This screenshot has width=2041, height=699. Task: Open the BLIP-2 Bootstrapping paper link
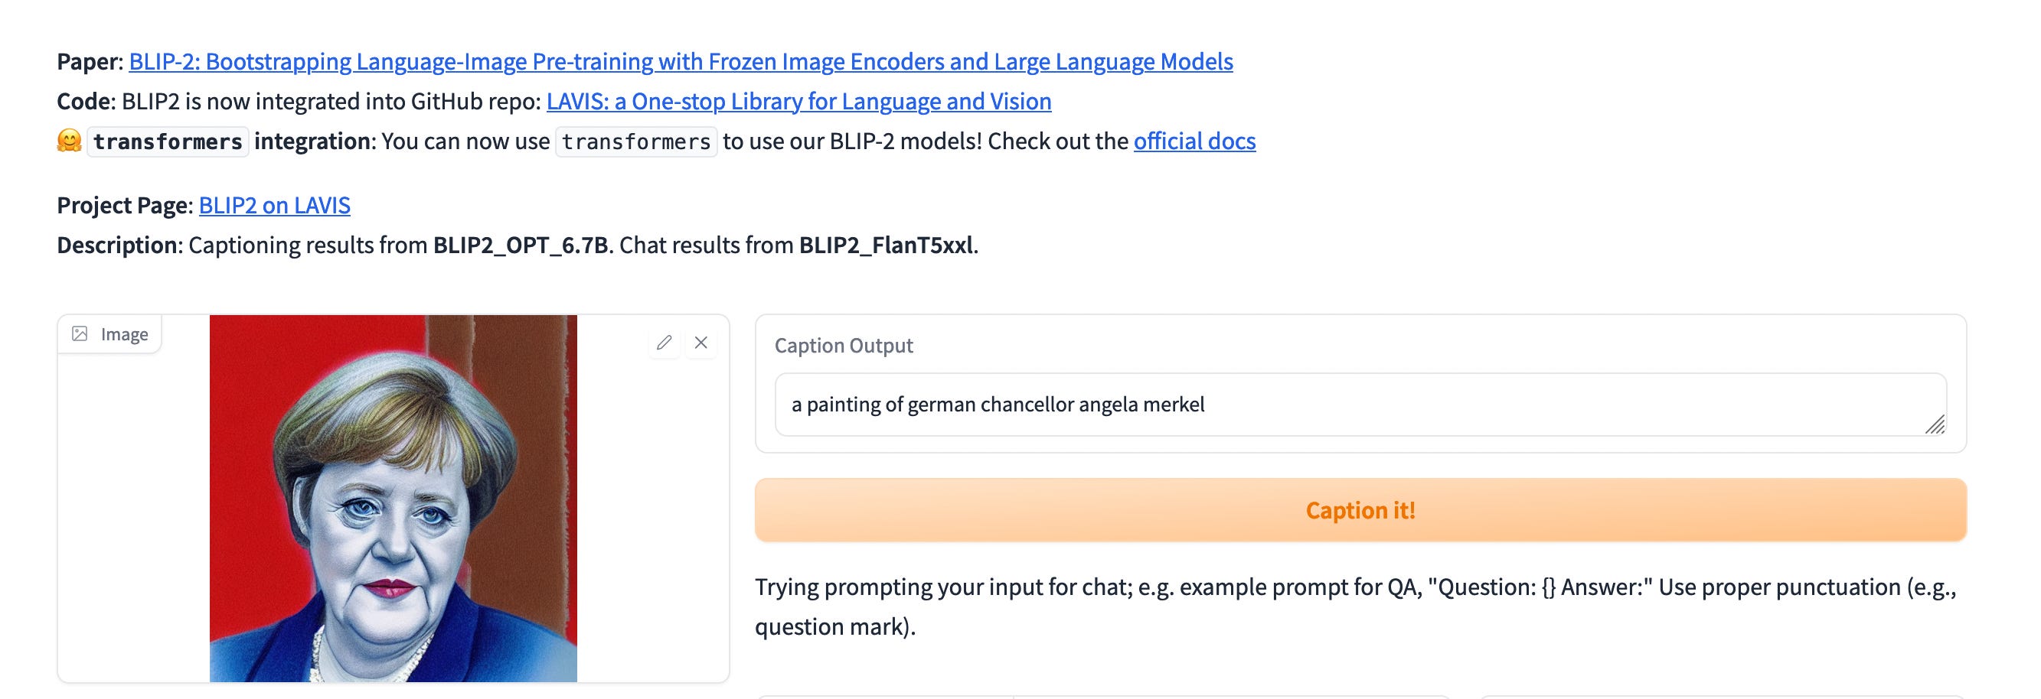681,62
